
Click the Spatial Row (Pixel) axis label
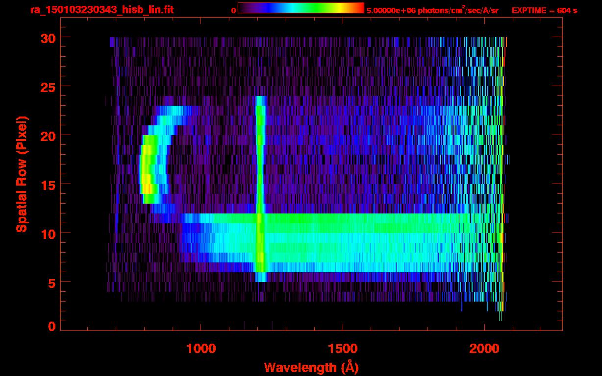tap(22, 174)
